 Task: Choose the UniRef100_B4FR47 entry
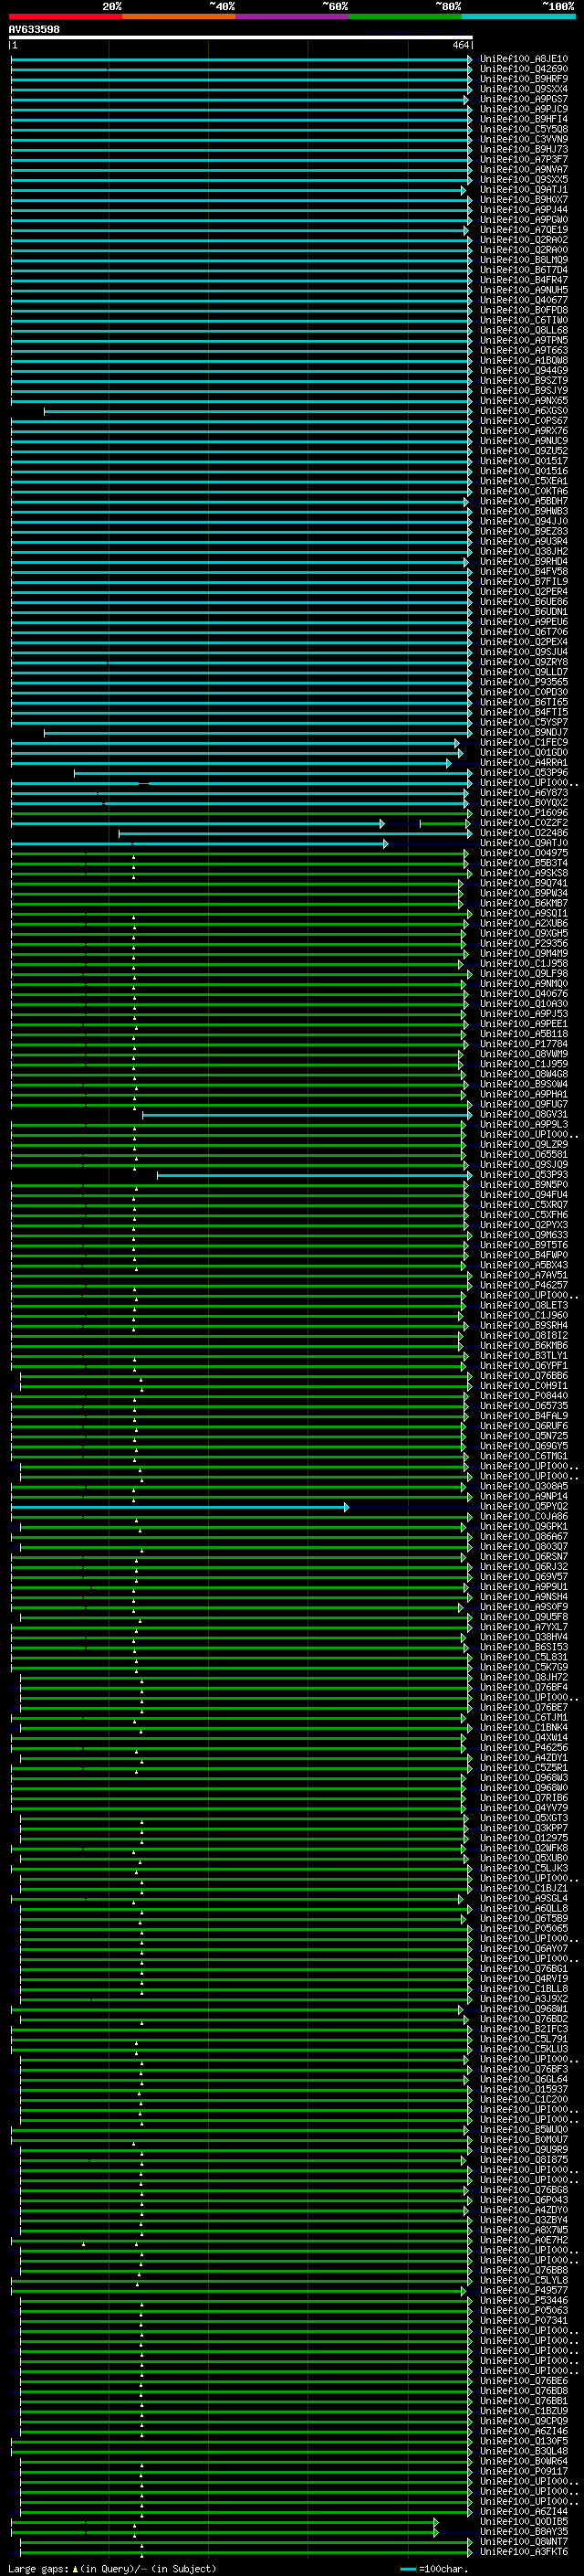(x=524, y=280)
